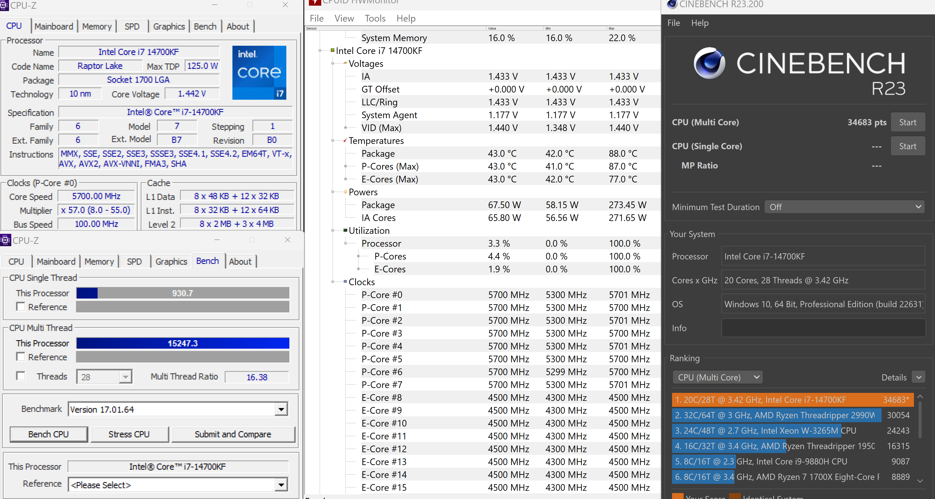The width and height of the screenshot is (935, 499).
Task: Minimize the top CPU-Z window
Action: 214,5
